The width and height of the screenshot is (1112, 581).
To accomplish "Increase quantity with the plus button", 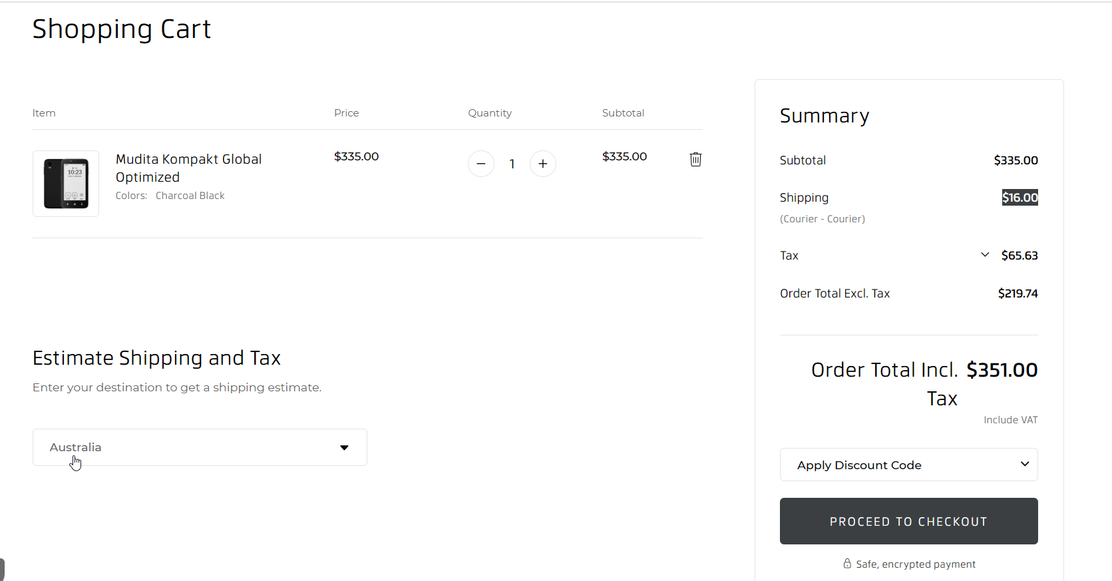I will 543,164.
